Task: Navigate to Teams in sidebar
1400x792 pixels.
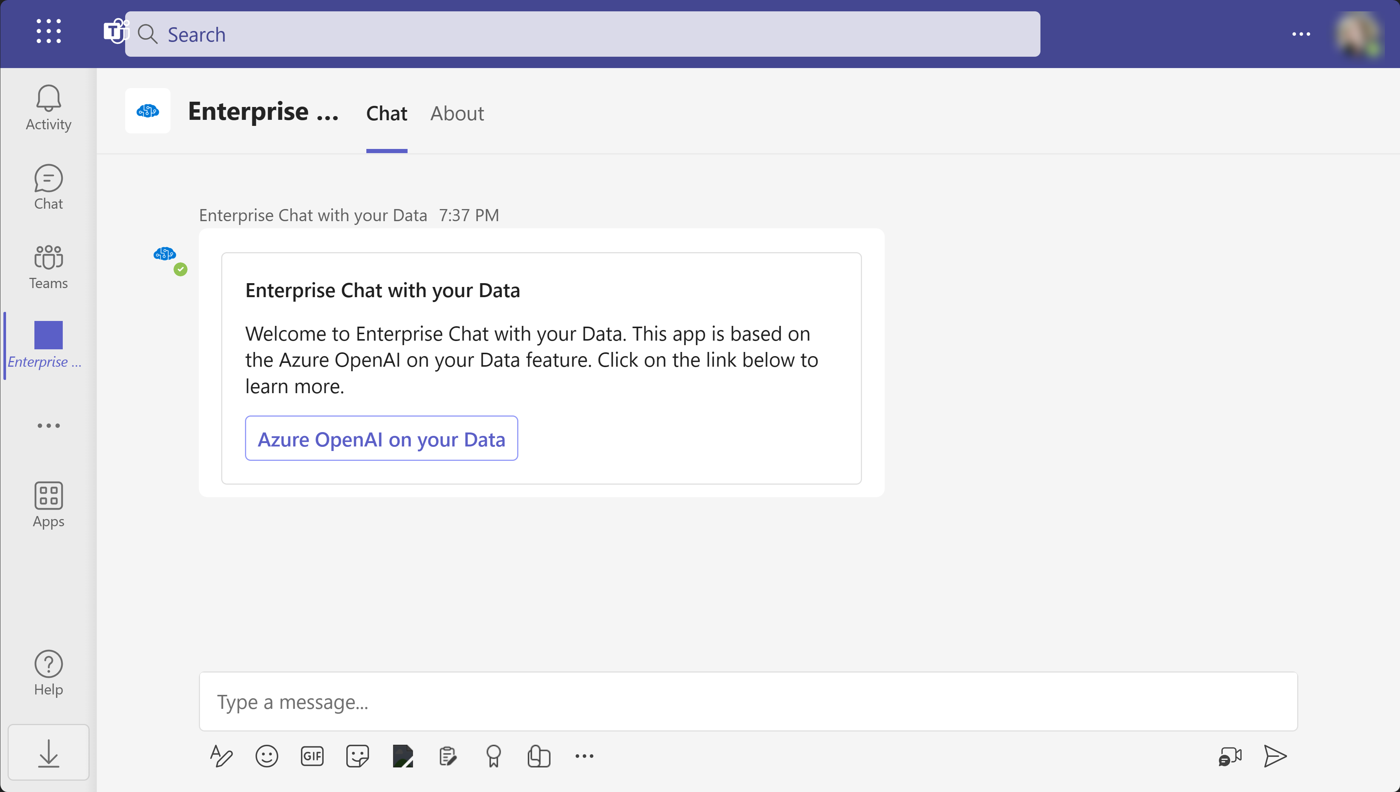Action: pos(48,265)
